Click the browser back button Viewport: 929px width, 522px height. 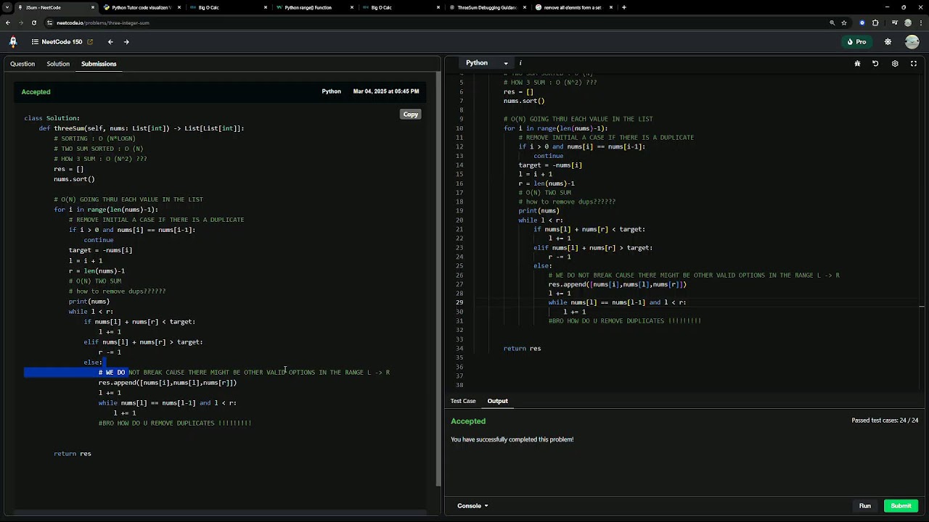[x=8, y=23]
